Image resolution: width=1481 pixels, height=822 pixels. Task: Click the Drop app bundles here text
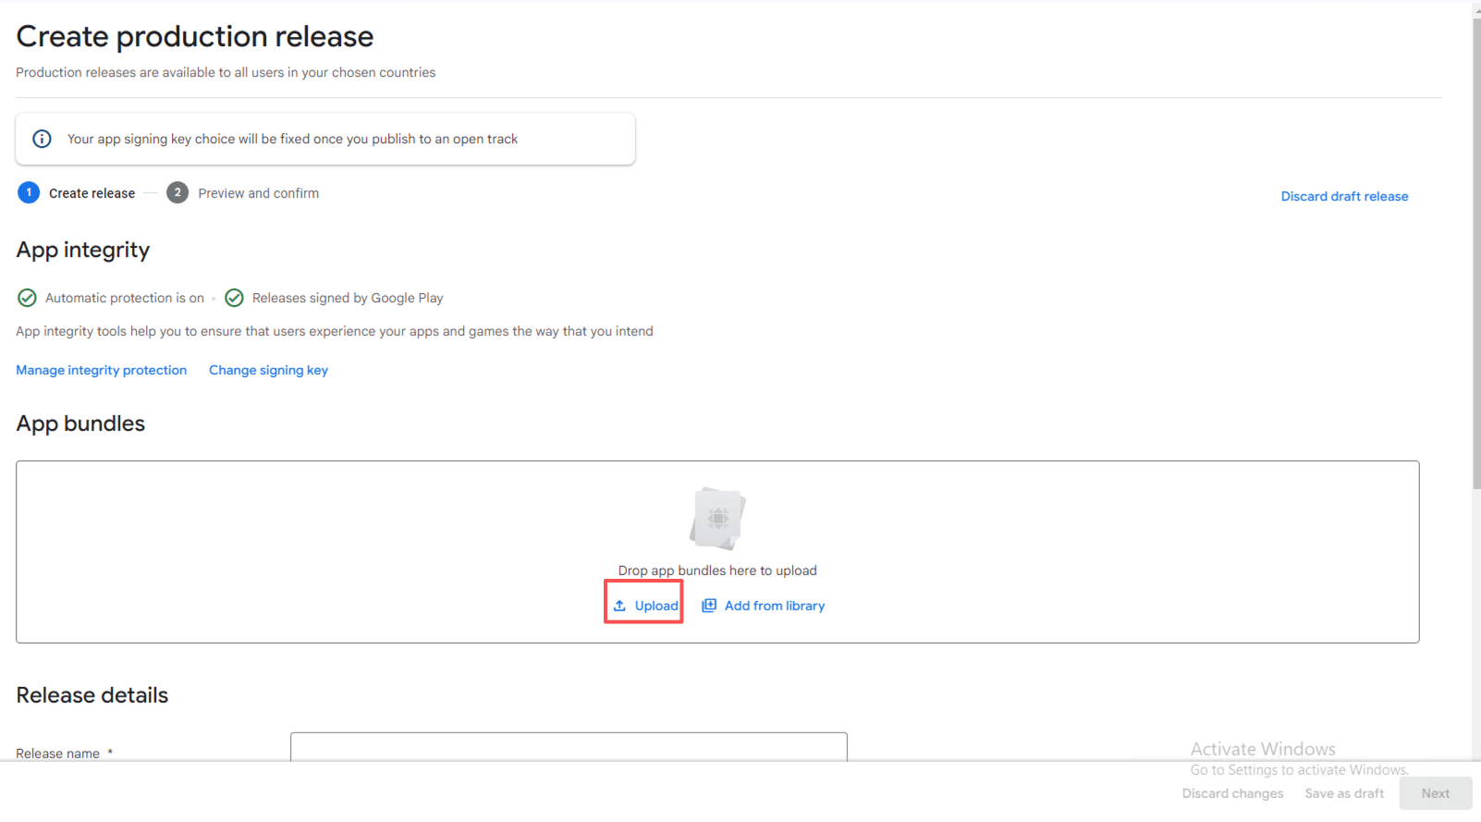click(717, 570)
